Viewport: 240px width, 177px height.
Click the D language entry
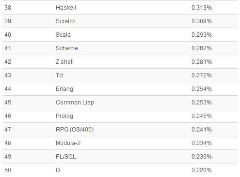[58, 170]
